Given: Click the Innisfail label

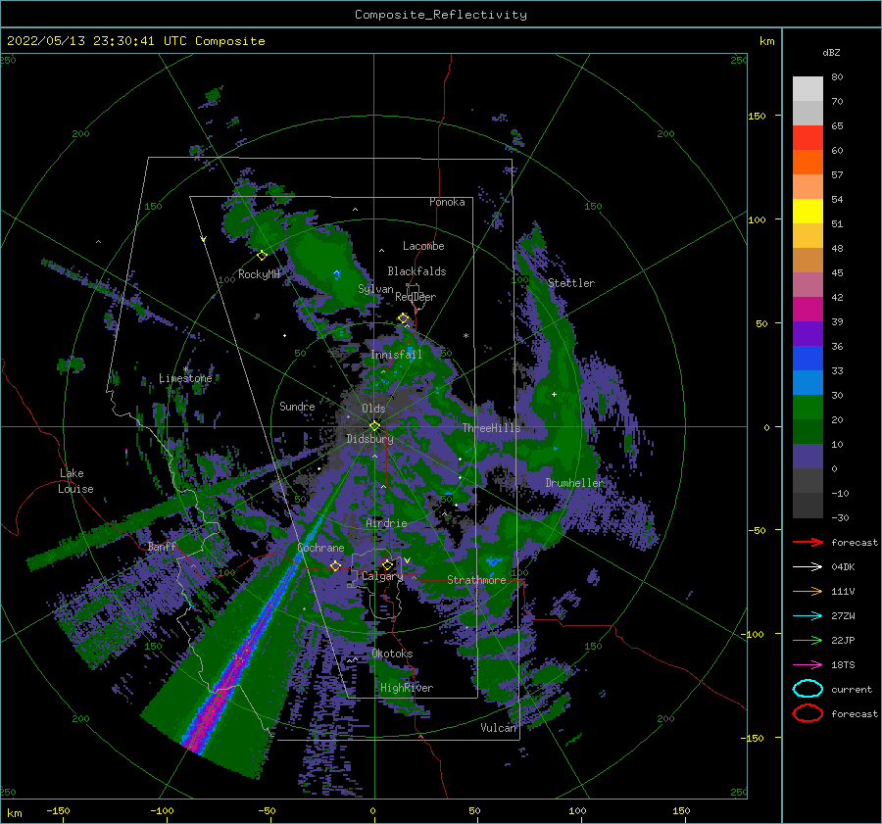Looking at the screenshot, I should click(396, 355).
